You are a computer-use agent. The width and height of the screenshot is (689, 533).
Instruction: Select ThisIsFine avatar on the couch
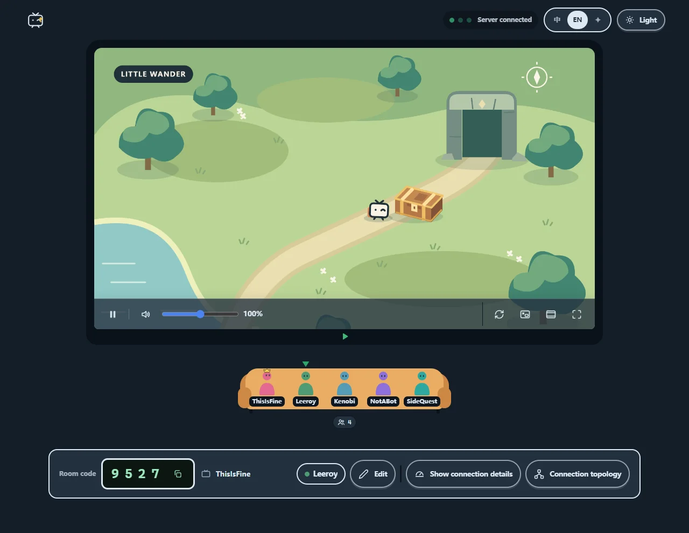coord(267,388)
